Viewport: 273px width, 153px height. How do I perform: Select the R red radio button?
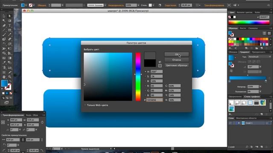point(145,86)
